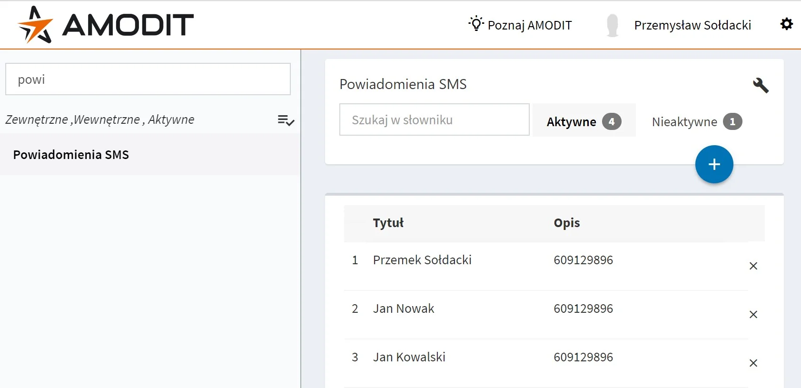Click the AMODIT wordmark text
Viewport: 801px width, 388px height.
point(128,25)
